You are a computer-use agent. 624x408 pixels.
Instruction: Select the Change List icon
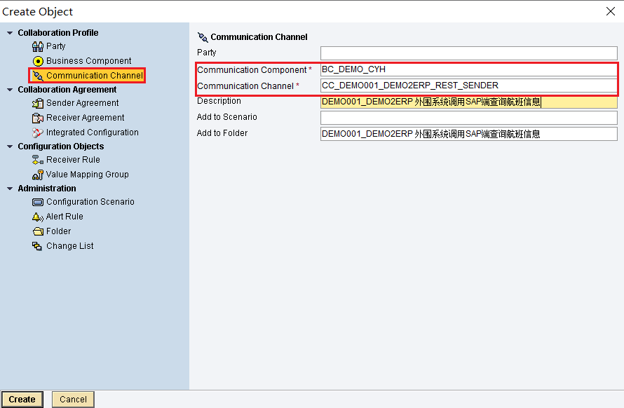click(37, 246)
